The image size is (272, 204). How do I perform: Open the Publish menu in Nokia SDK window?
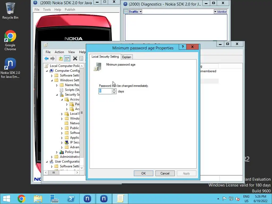pyautogui.click(x=70, y=10)
